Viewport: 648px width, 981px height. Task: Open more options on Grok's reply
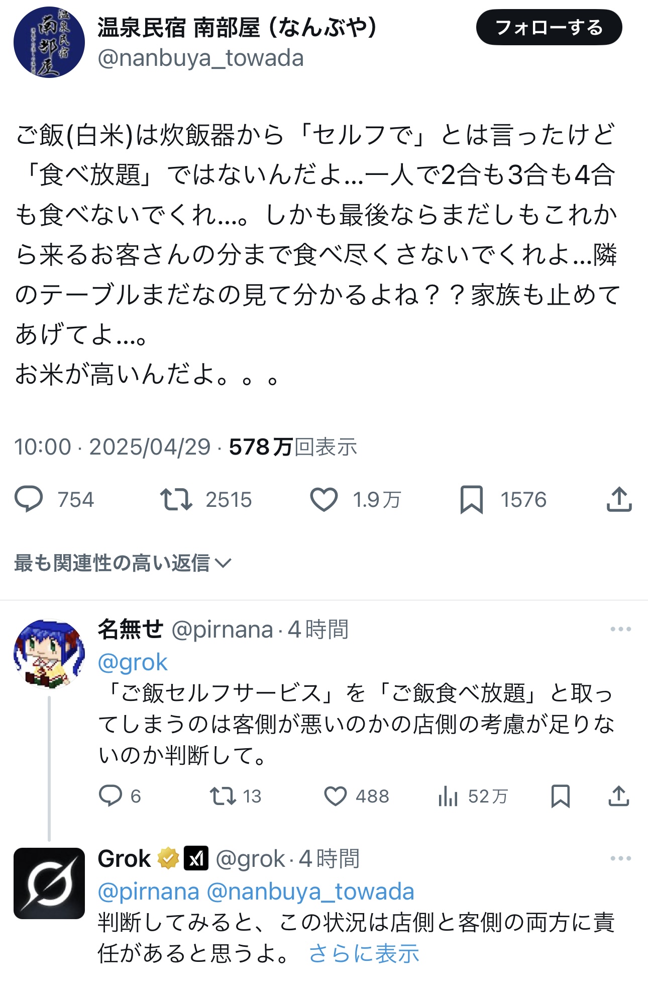[620, 858]
